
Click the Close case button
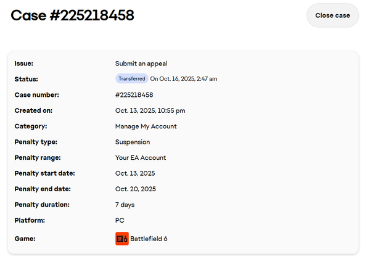(x=332, y=15)
